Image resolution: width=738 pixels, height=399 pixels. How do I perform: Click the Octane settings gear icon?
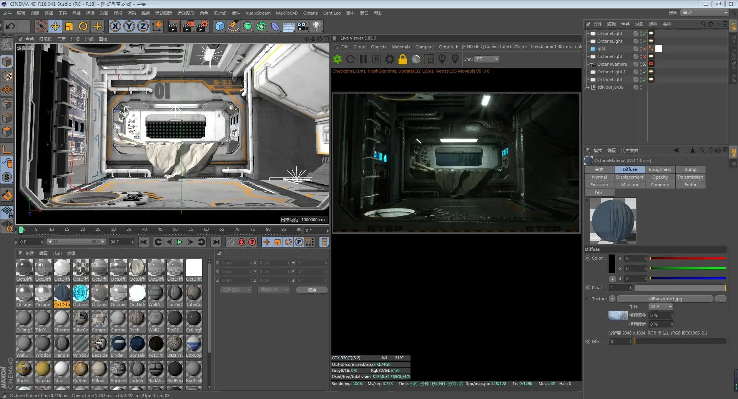389,59
